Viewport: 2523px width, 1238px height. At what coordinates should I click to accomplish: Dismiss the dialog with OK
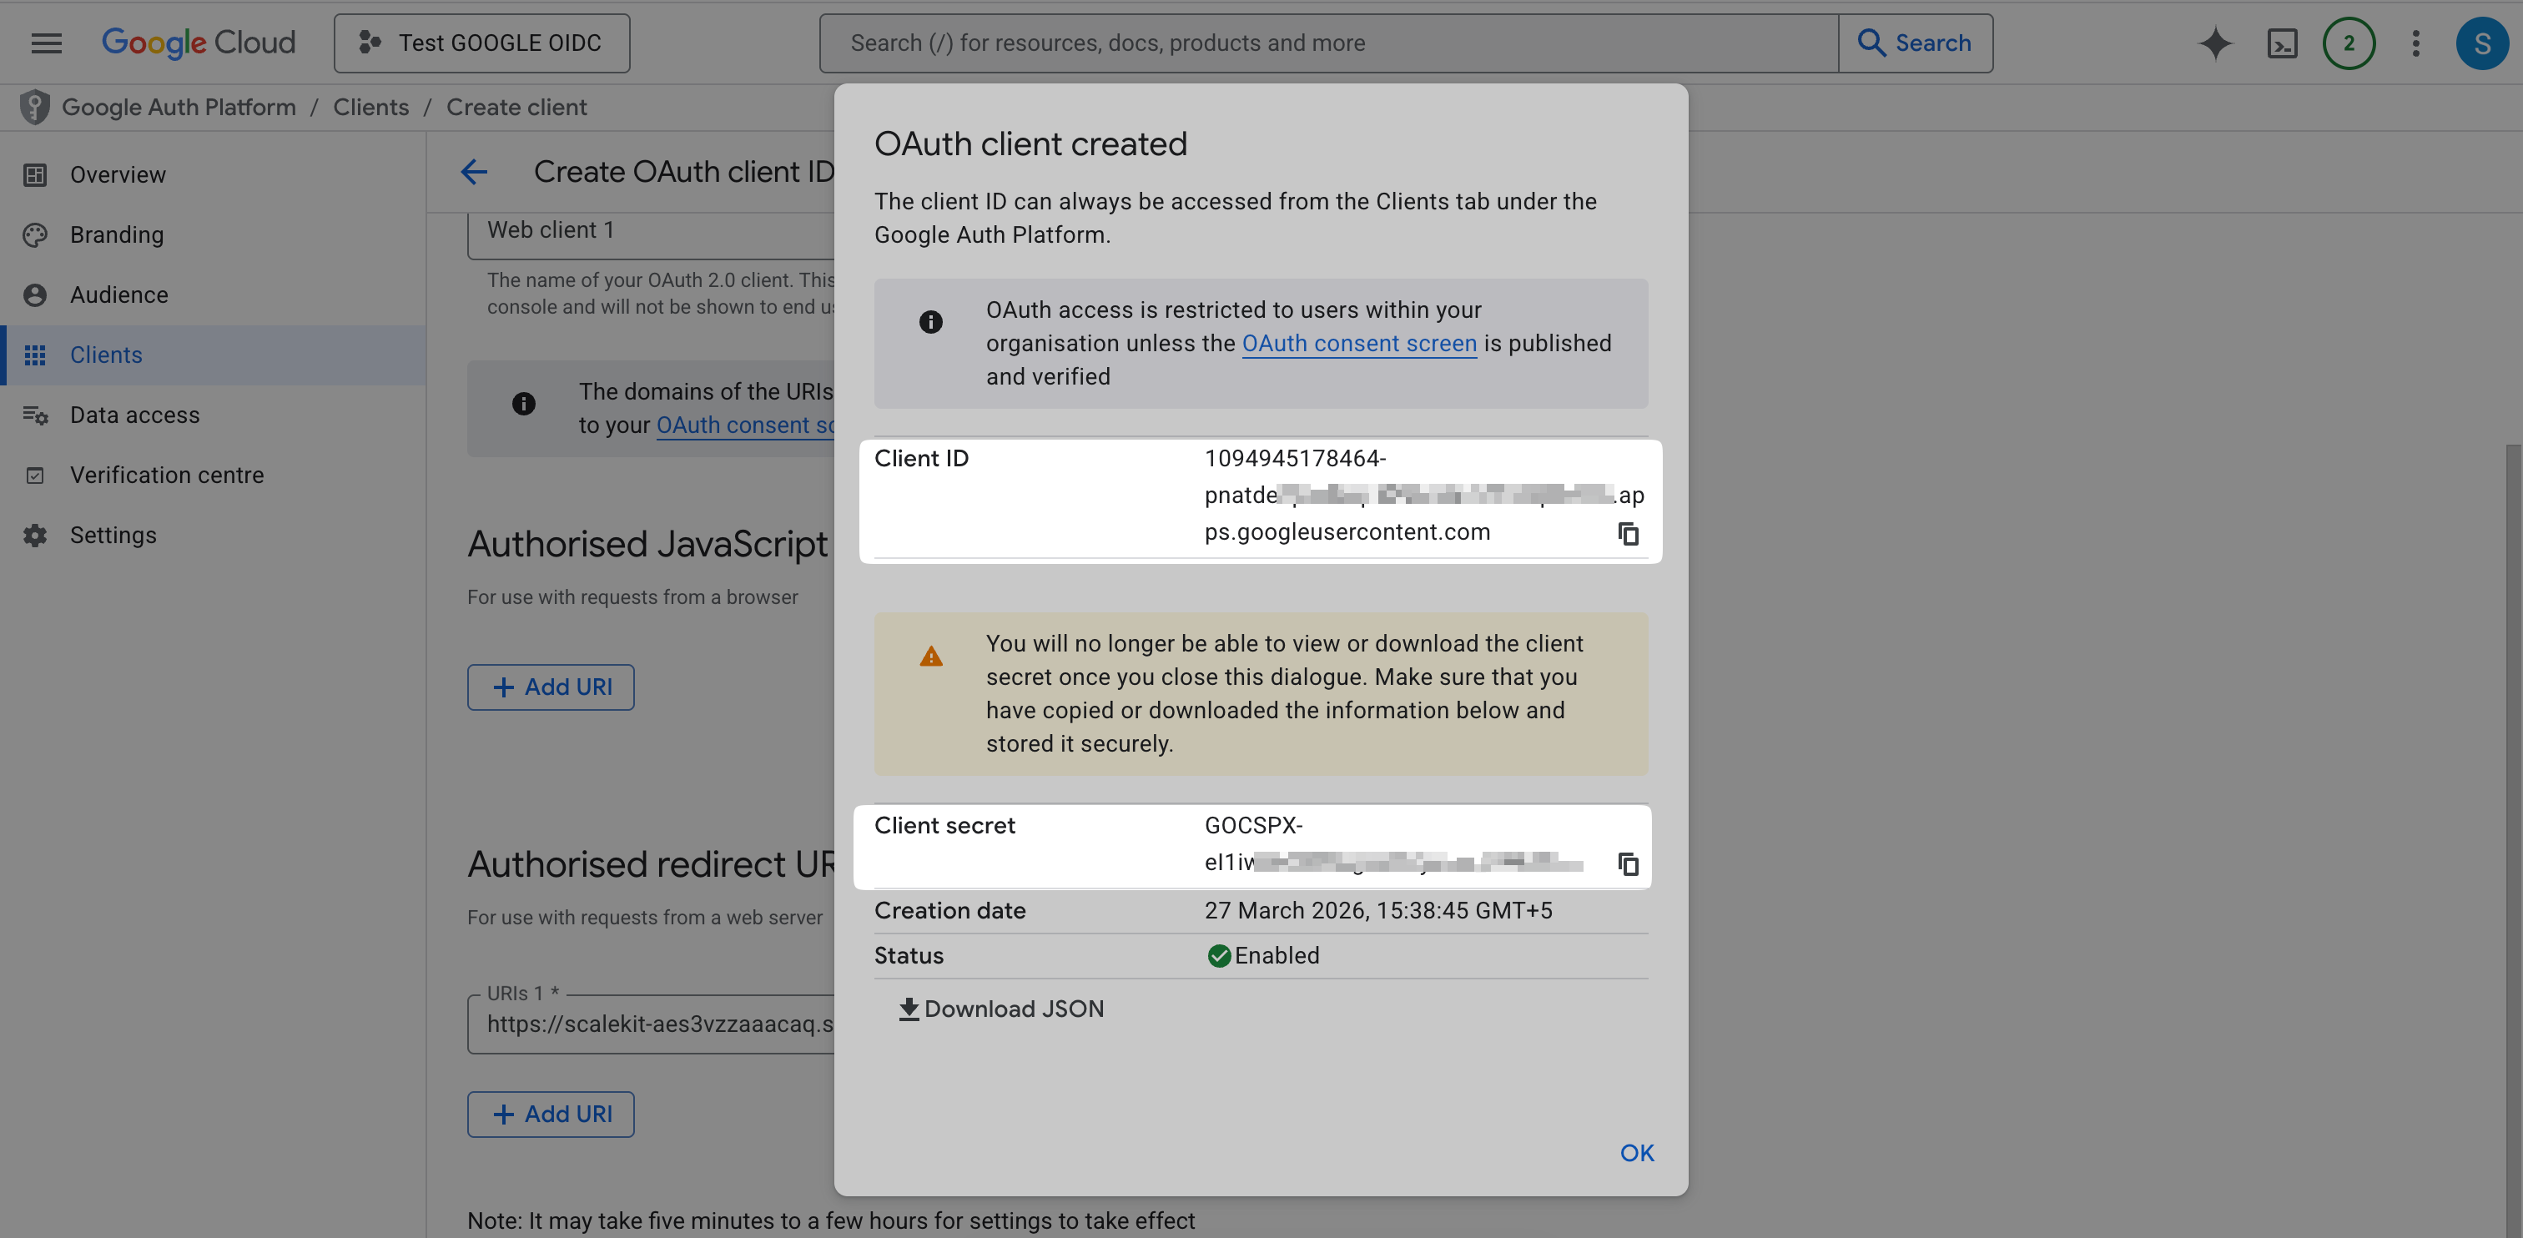1635,1153
